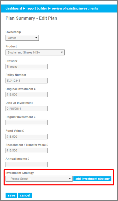The width and height of the screenshot is (118, 201).
Task: Click the empty Regular Investment field
Action: pyautogui.click(x=27, y=122)
